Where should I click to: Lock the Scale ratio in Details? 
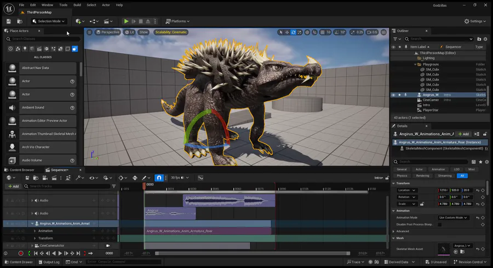click(422, 204)
